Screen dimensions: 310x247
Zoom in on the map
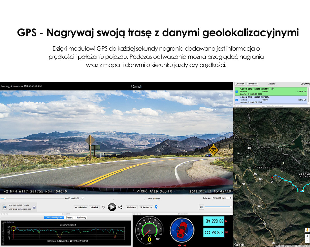[307, 236]
